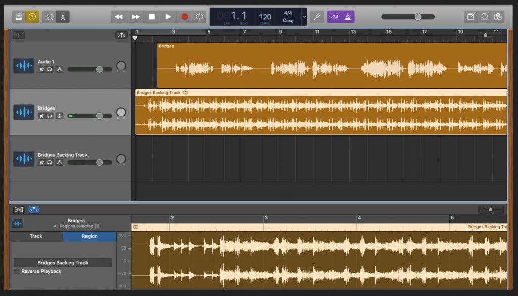Open the Library icon in the toolbar
The image size is (518, 296).
pos(19,16)
